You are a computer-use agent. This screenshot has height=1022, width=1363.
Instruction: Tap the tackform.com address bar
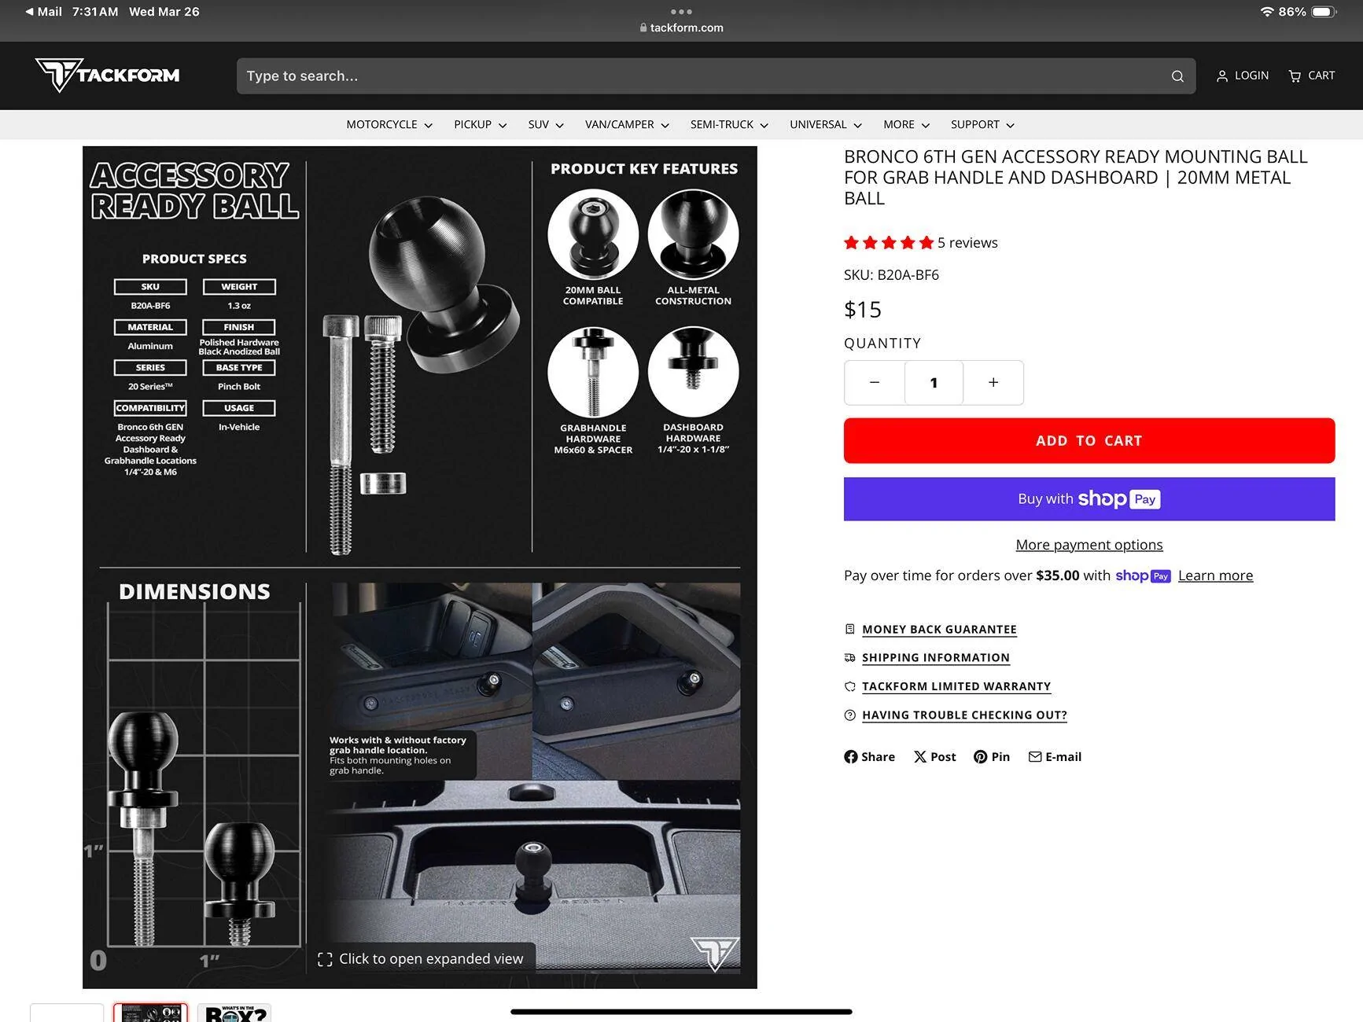pyautogui.click(x=681, y=28)
